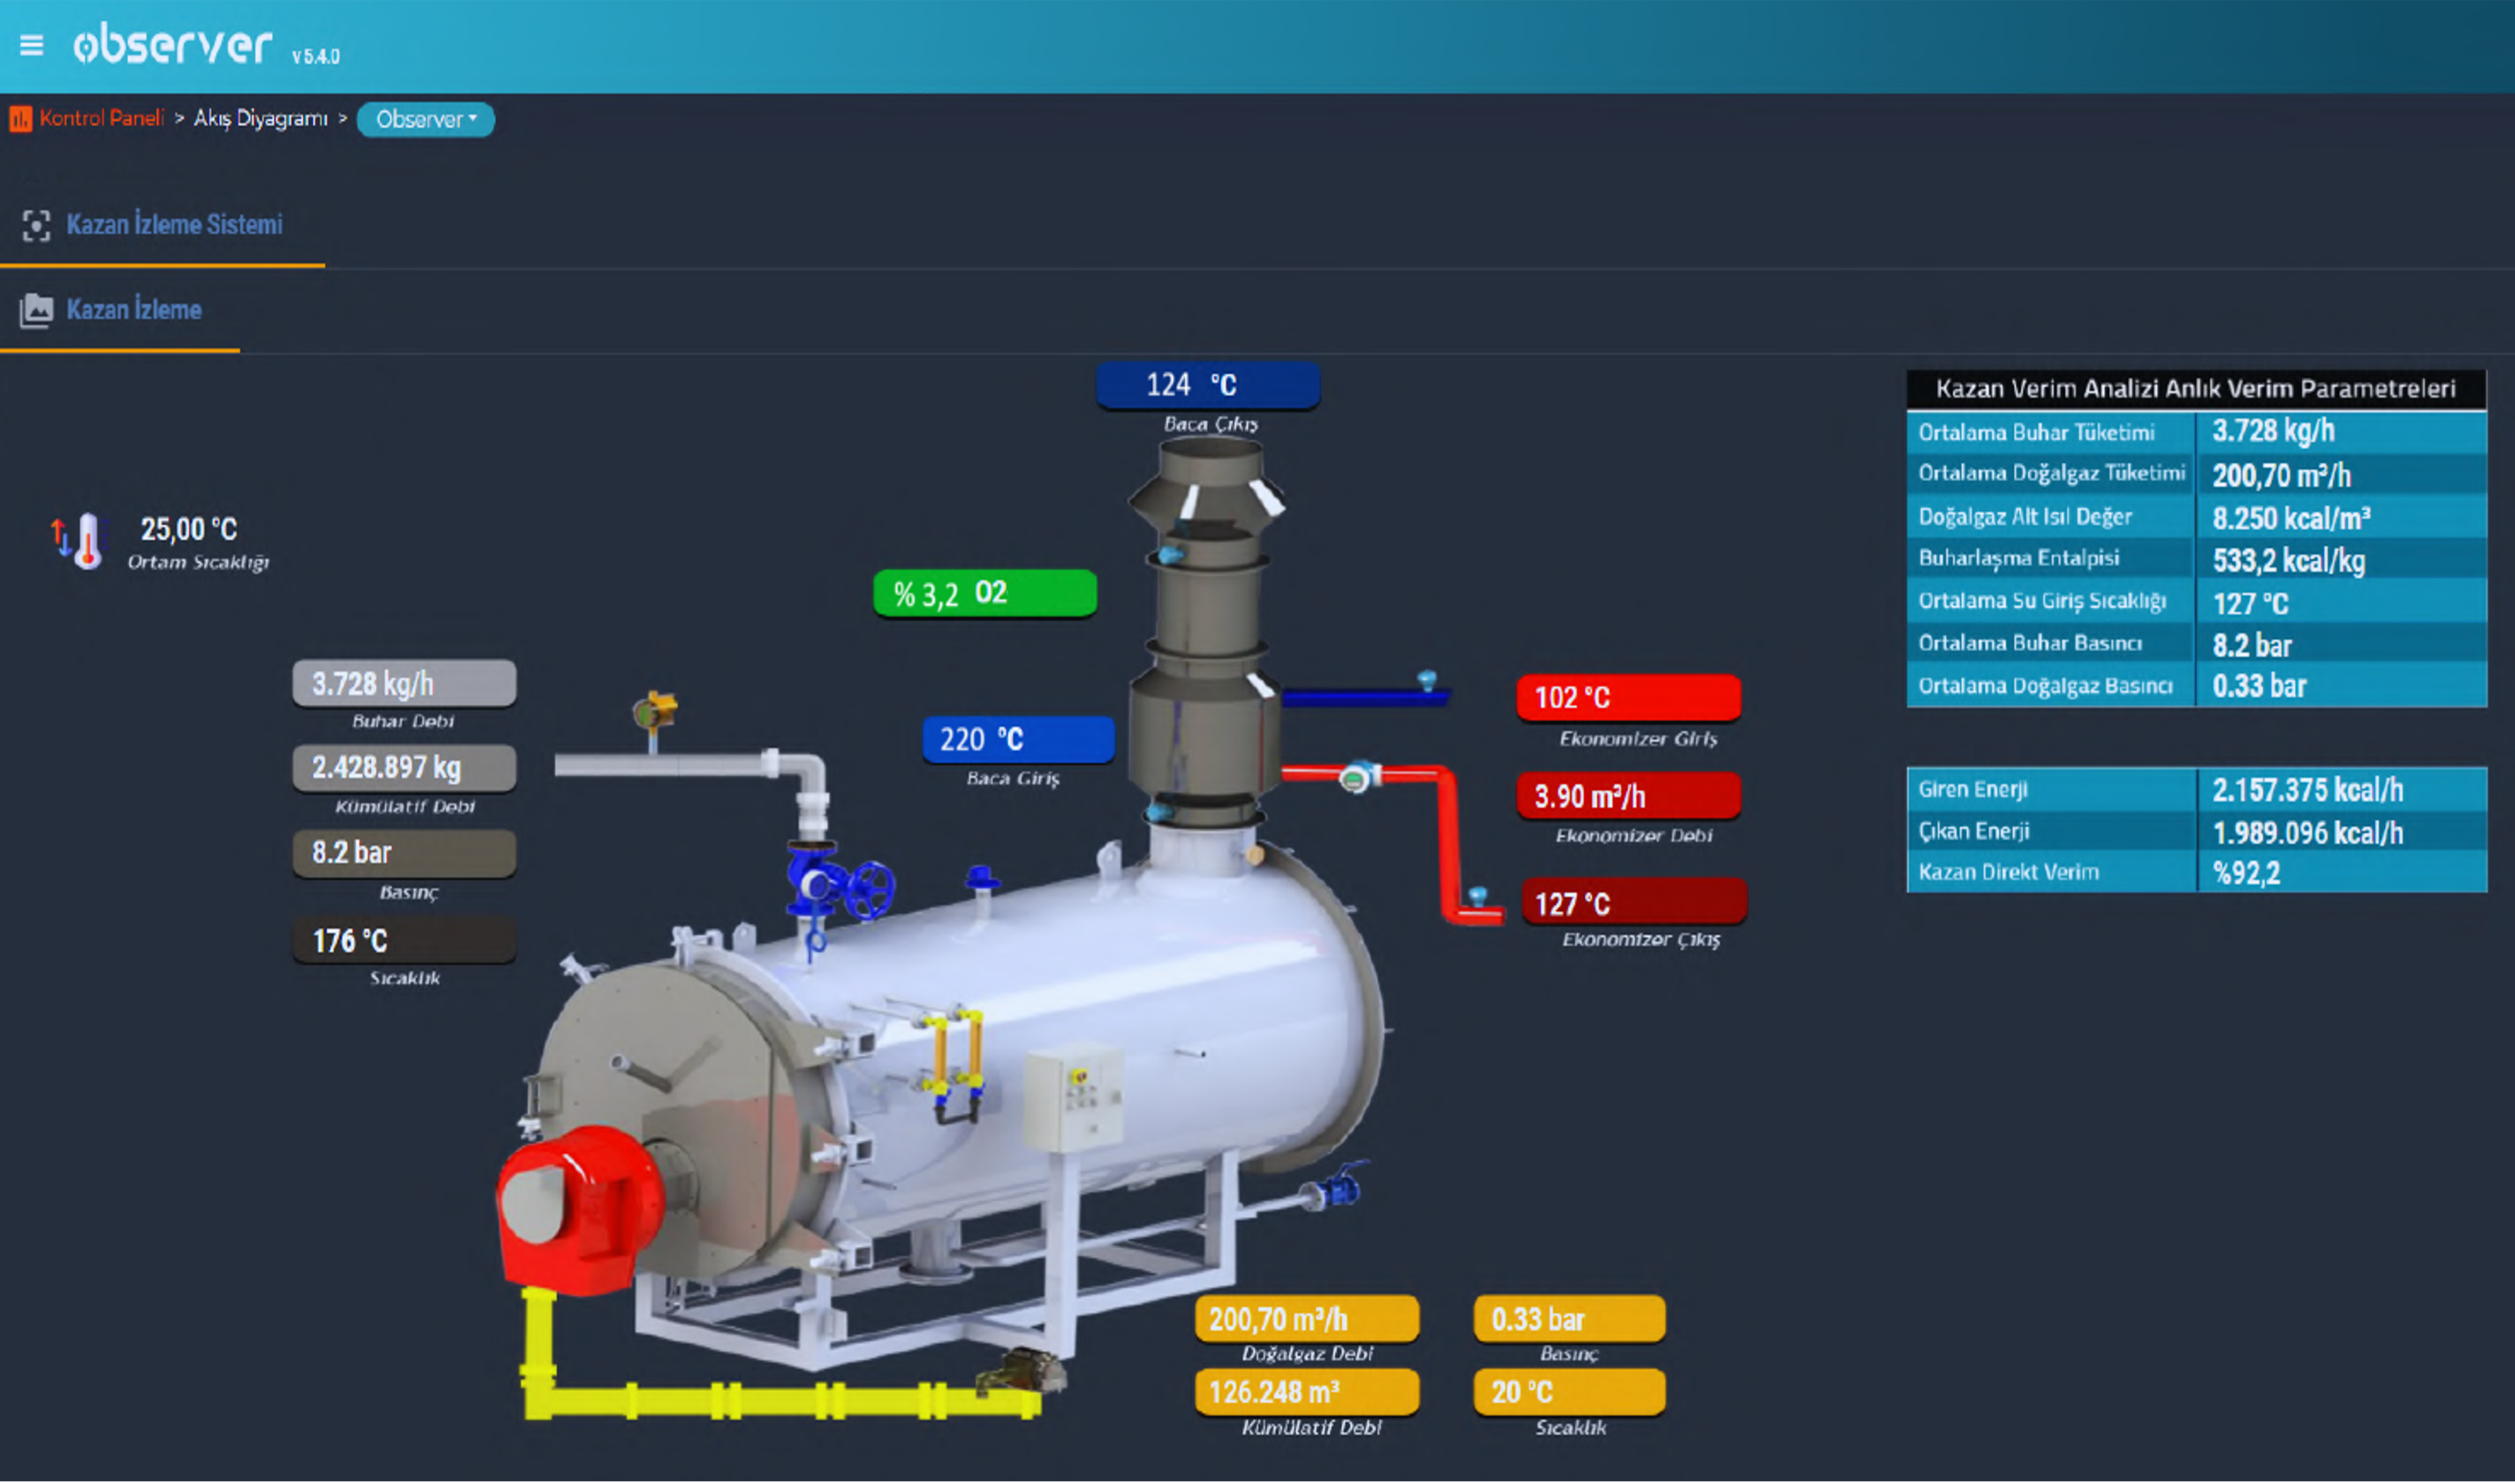The height and width of the screenshot is (1482, 2515).
Task: Click the green % 3,2 O2 indicator
Action: pos(985,593)
